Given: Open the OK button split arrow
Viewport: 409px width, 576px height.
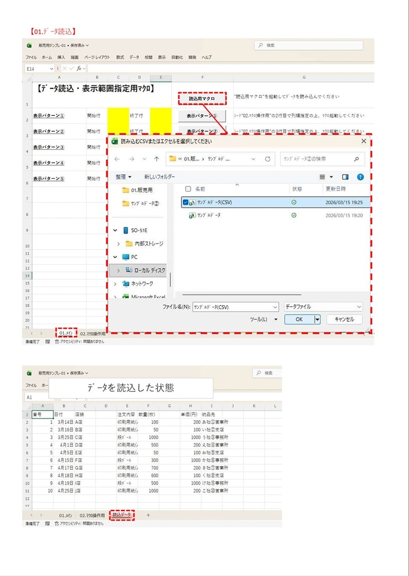Looking at the screenshot, I should [317, 320].
